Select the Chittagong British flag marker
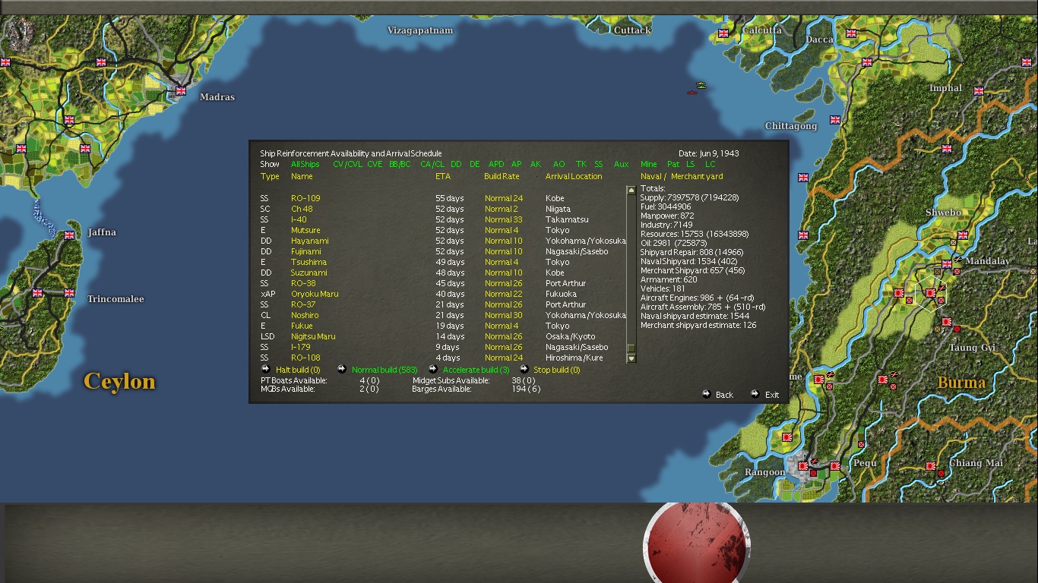The height and width of the screenshot is (583, 1038). tap(835, 119)
